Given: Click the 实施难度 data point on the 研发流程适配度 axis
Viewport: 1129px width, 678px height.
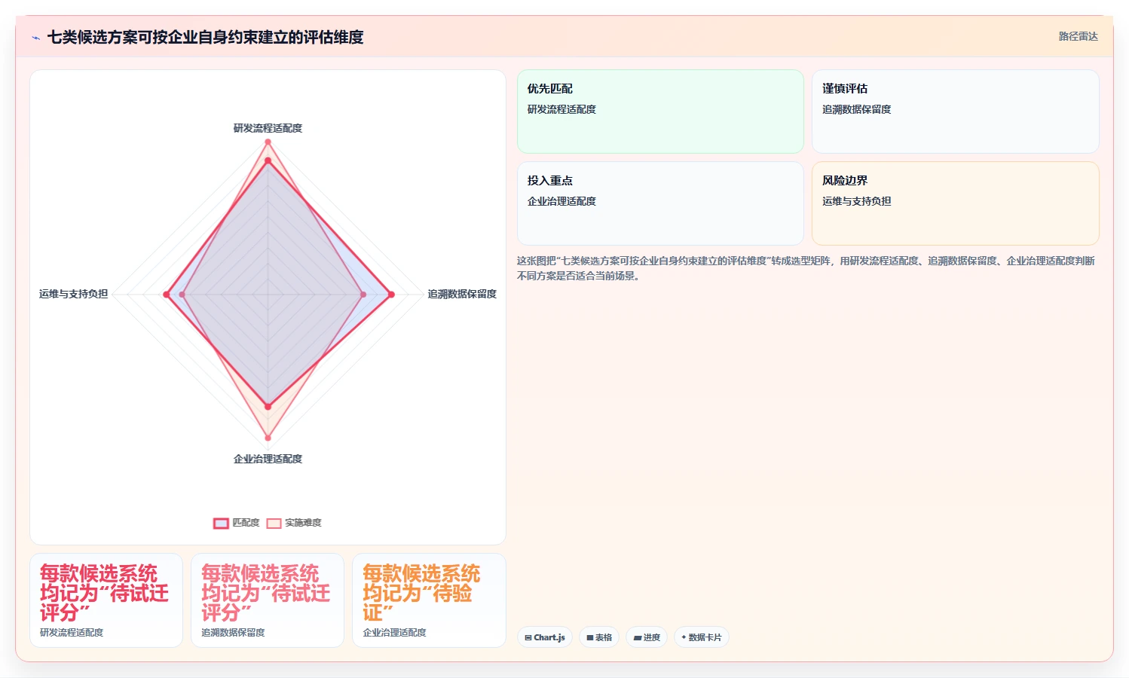Looking at the screenshot, I should pos(268,142).
